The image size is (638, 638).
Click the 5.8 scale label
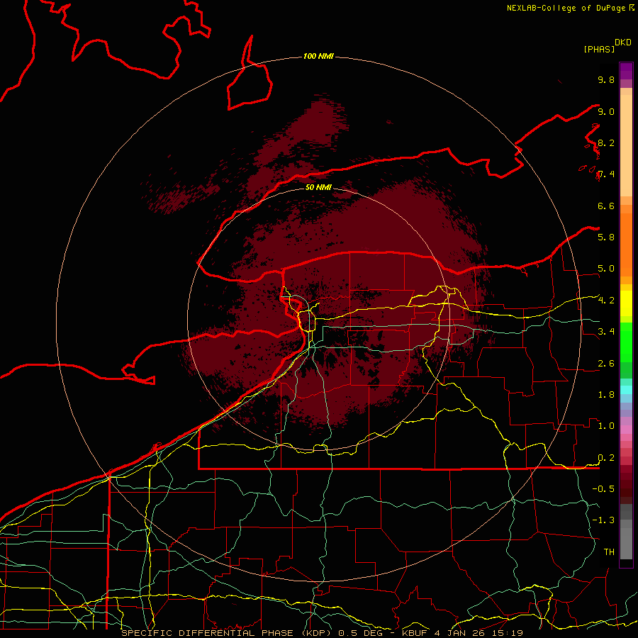[x=606, y=237]
